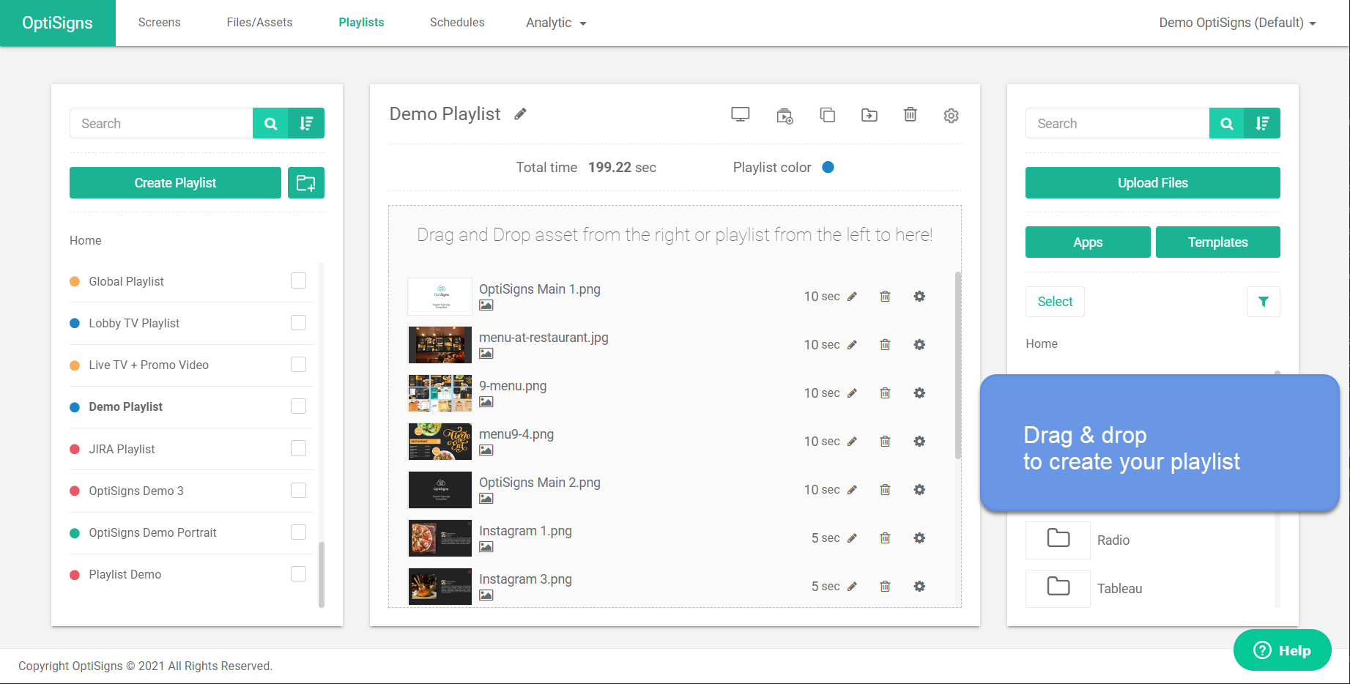The image size is (1350, 684).
Task: Click the Upload Files button
Action: pos(1153,183)
